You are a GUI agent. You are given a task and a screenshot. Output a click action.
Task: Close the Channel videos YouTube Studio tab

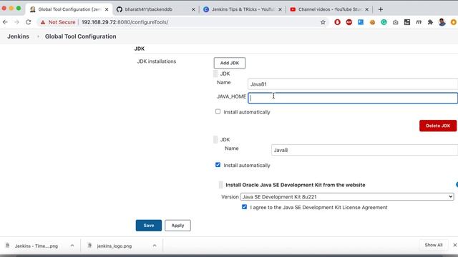[367, 9]
